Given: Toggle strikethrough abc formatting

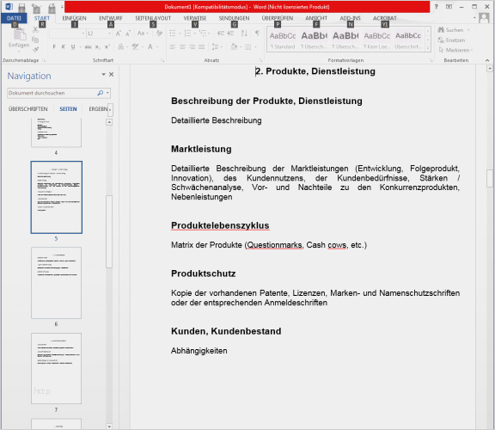Looking at the screenshot, I should 88,46.
